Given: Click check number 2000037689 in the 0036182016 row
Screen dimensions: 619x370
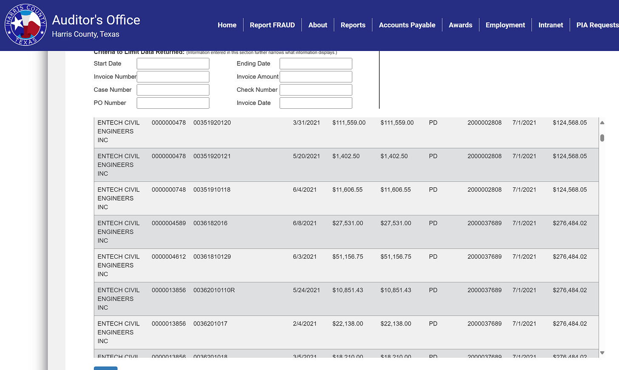Looking at the screenshot, I should click(x=485, y=223).
